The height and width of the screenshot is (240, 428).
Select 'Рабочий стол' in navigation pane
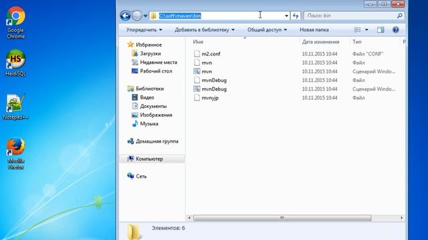pyautogui.click(x=156, y=71)
